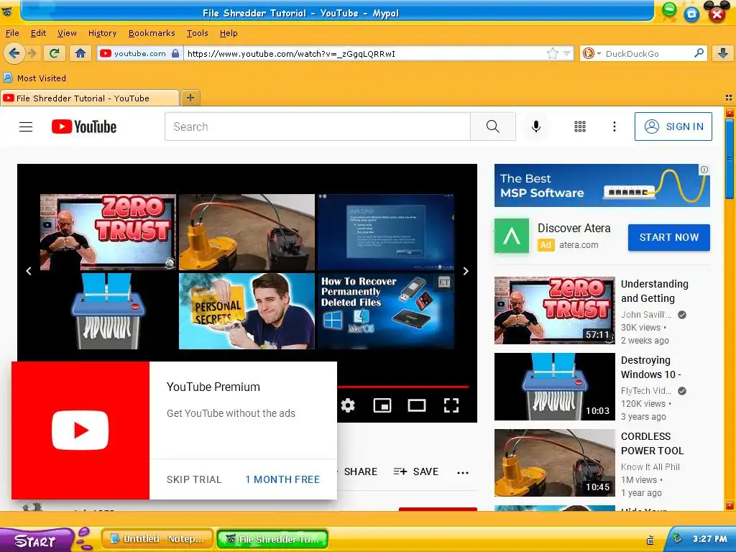Seek on the red video progress bar

click(402, 387)
